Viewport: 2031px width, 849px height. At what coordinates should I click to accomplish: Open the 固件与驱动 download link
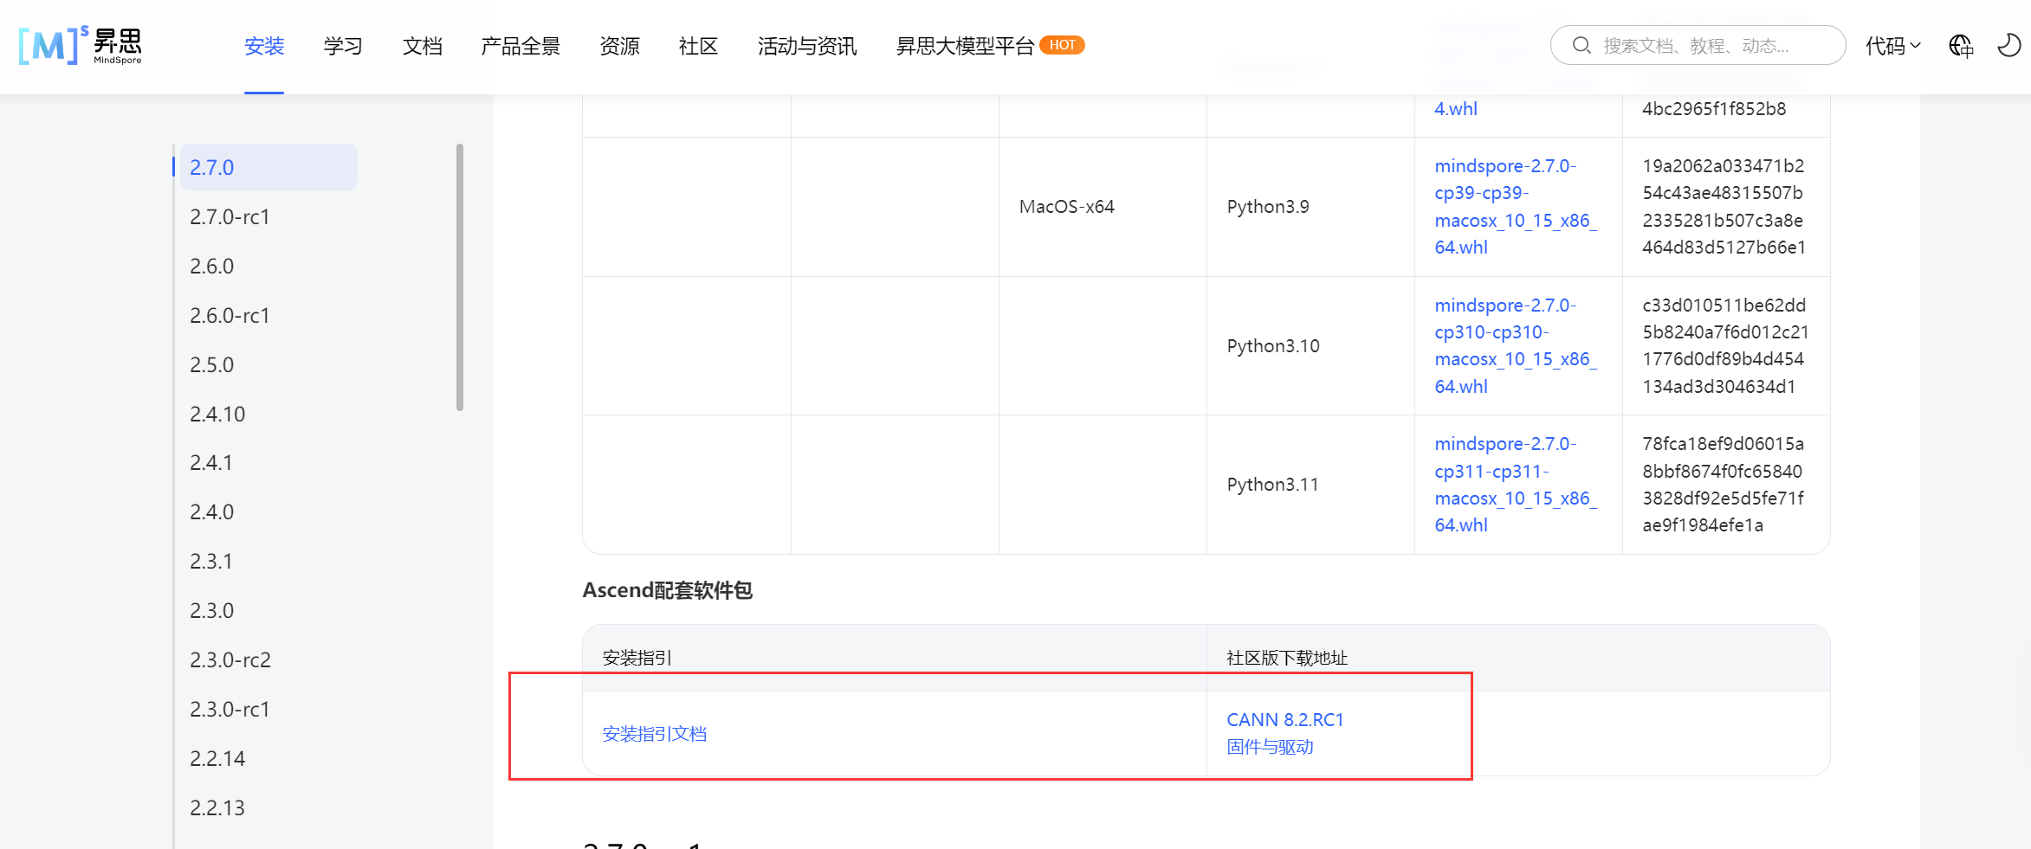[x=1270, y=747]
